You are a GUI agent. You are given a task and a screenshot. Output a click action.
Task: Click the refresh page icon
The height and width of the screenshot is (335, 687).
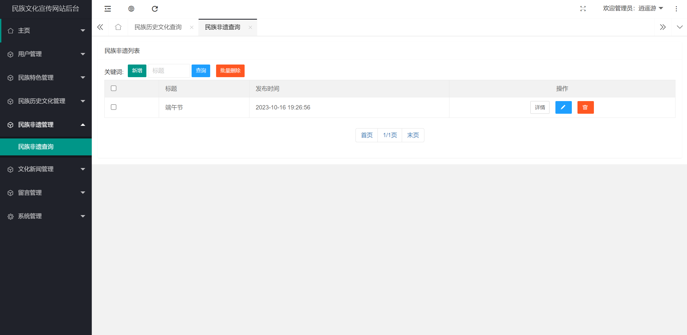tap(155, 9)
